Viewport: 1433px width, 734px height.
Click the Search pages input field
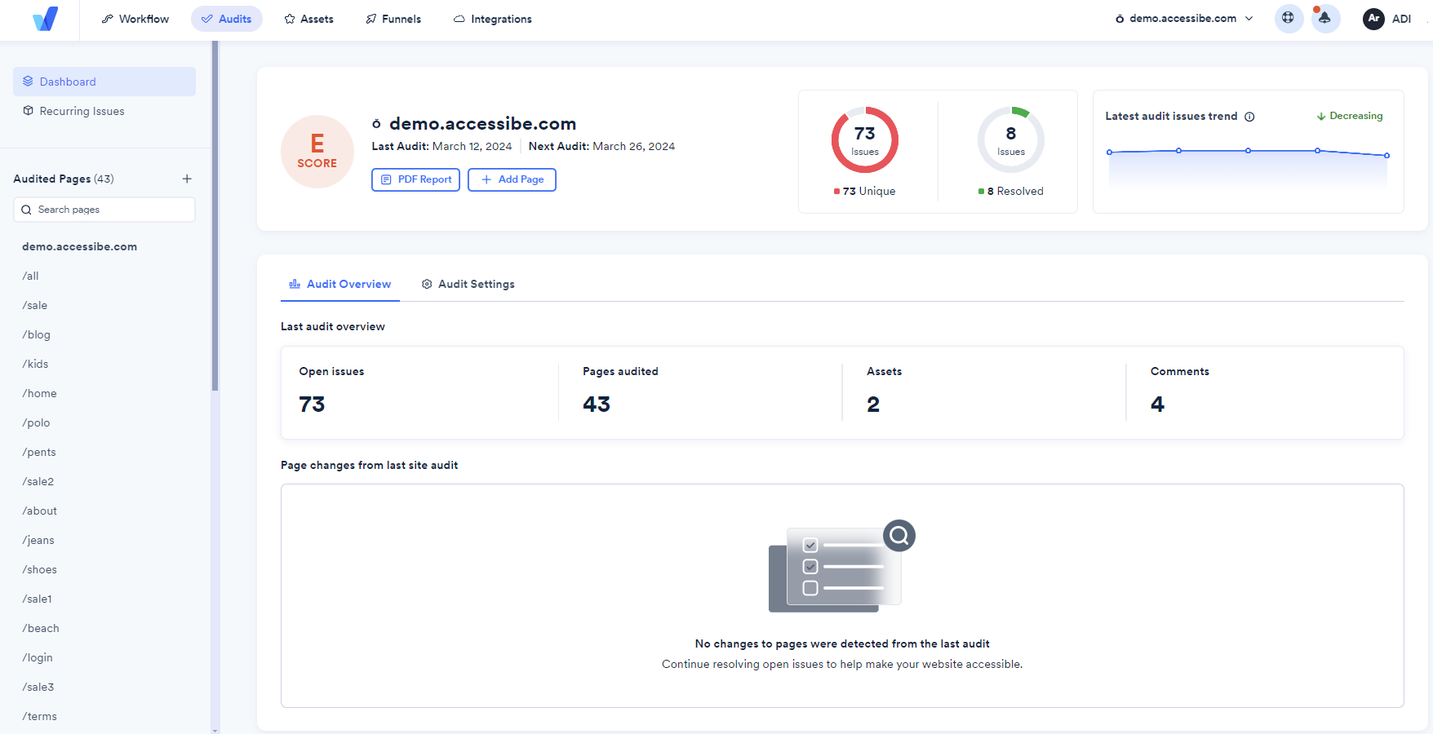(x=104, y=210)
